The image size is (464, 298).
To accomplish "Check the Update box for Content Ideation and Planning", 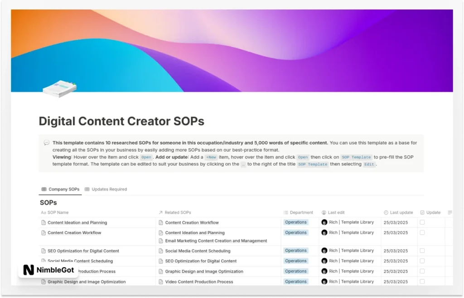I will coord(422,222).
